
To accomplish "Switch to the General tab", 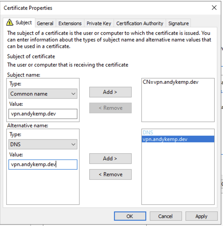I will tap(45, 23).
